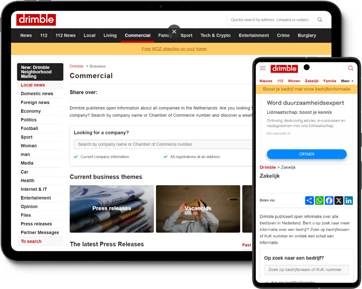Share via the blue share icon on the phone
This screenshot has width=362, height=289.
coord(309,200)
